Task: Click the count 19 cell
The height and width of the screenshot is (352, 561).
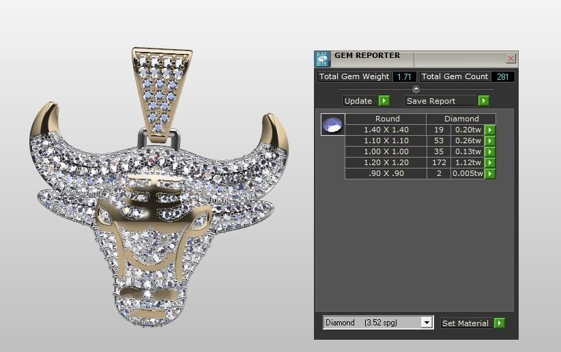Action: pos(439,130)
